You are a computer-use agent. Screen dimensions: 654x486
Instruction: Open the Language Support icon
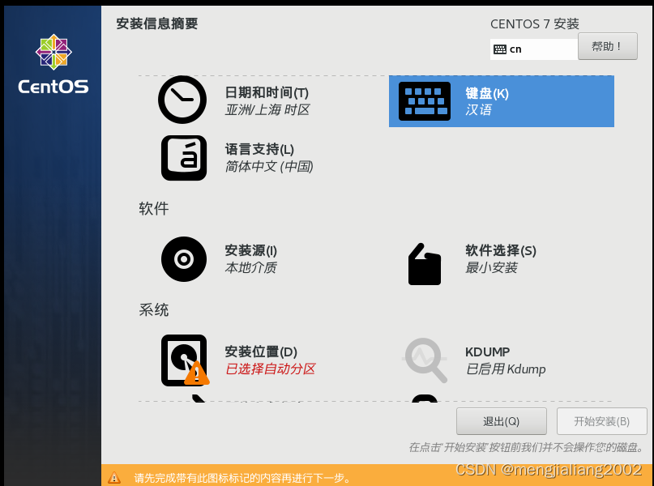184,158
